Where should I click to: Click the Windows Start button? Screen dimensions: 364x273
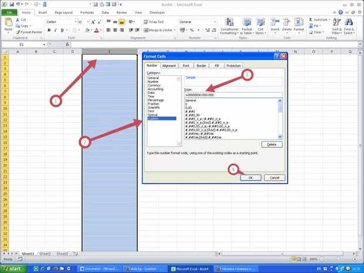14,268
